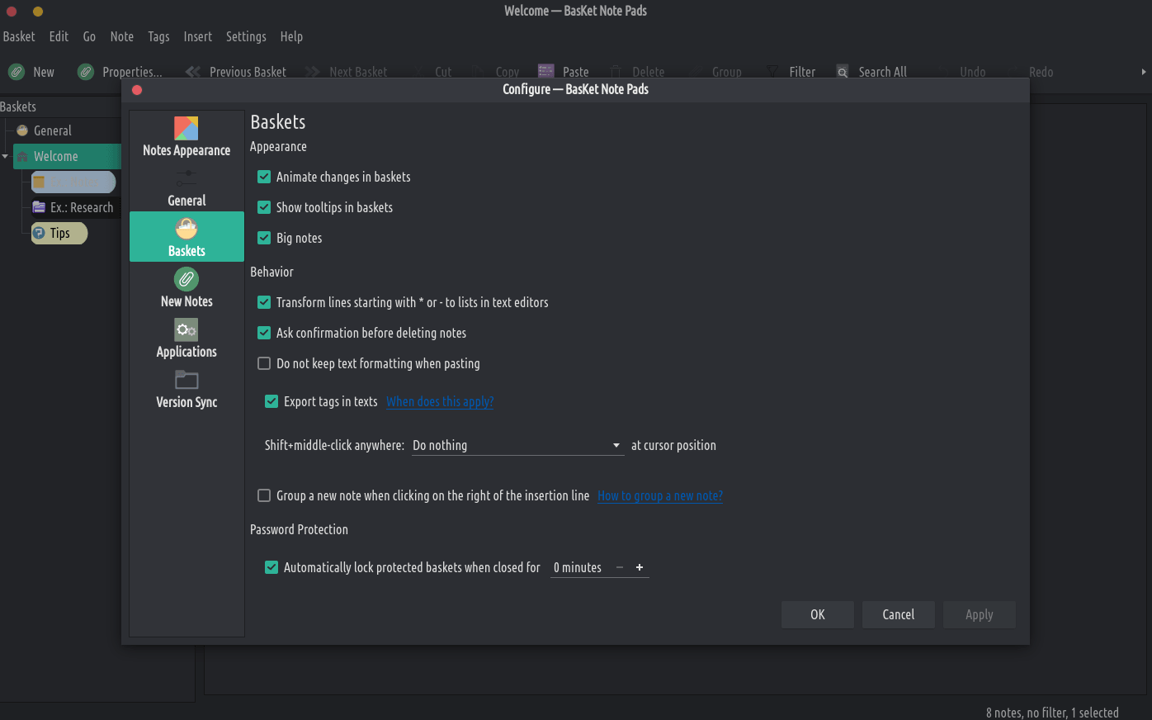Enable Do not keep text formatting when pasting
The image size is (1152, 720).
coord(264,363)
